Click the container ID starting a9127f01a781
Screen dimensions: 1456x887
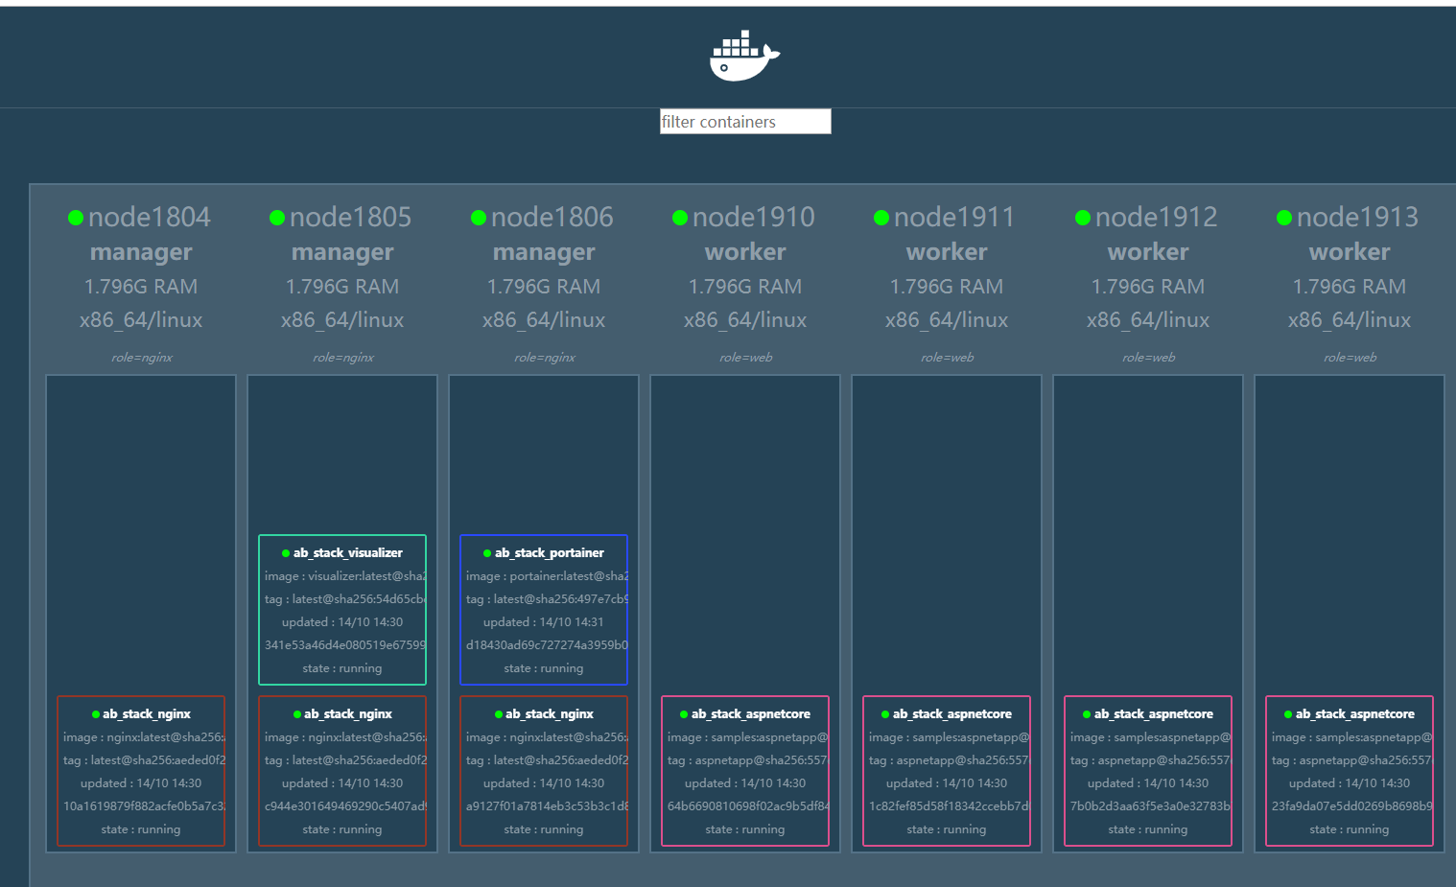coord(546,806)
